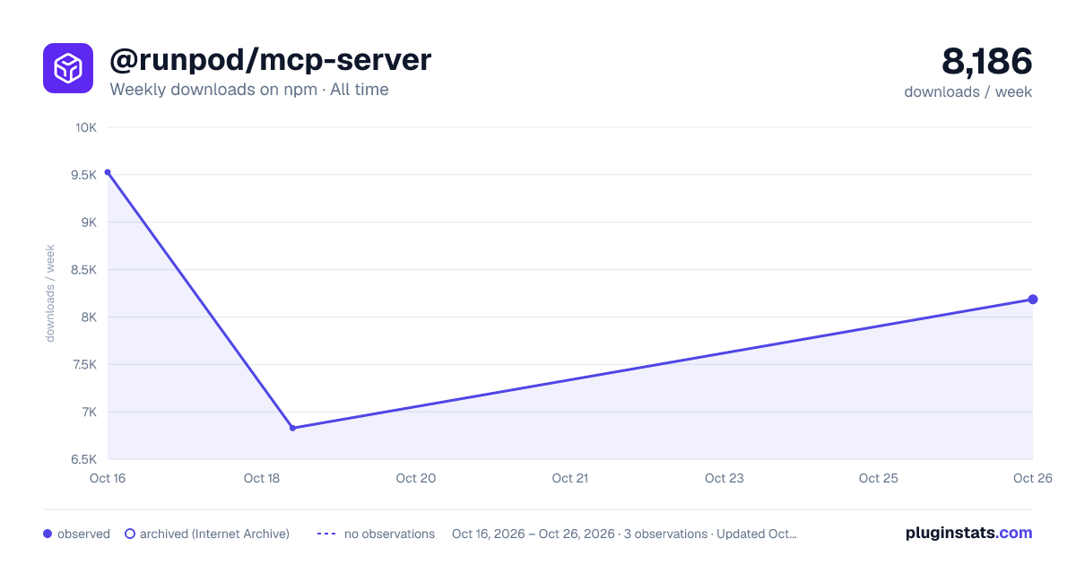Click the Oct 21 x-axis label

(570, 478)
